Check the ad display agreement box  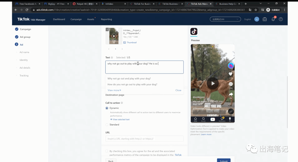(x=107, y=151)
